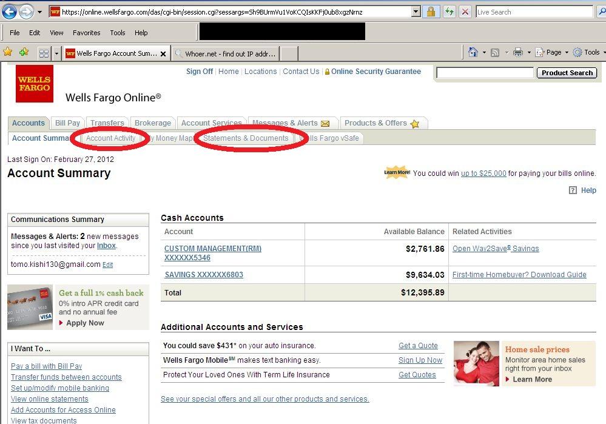The image size is (606, 424).
Task: Click the browser Back arrow button
Action: 9,12
